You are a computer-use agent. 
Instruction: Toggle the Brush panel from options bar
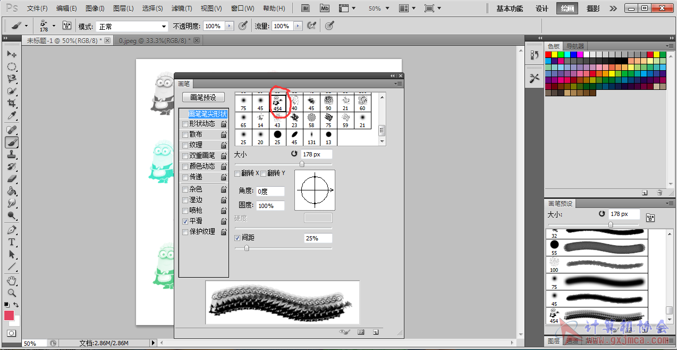(x=67, y=26)
